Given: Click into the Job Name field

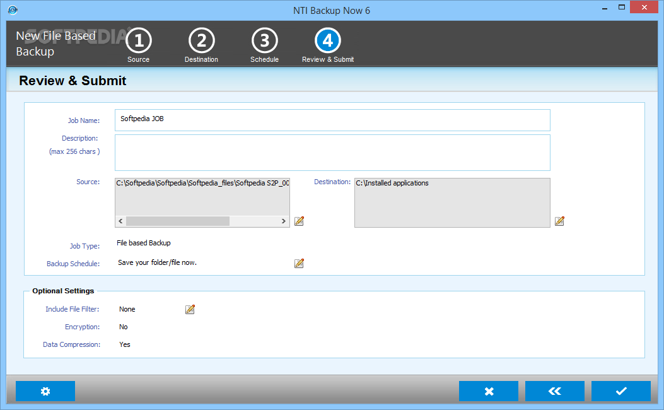Looking at the screenshot, I should pyautogui.click(x=332, y=120).
